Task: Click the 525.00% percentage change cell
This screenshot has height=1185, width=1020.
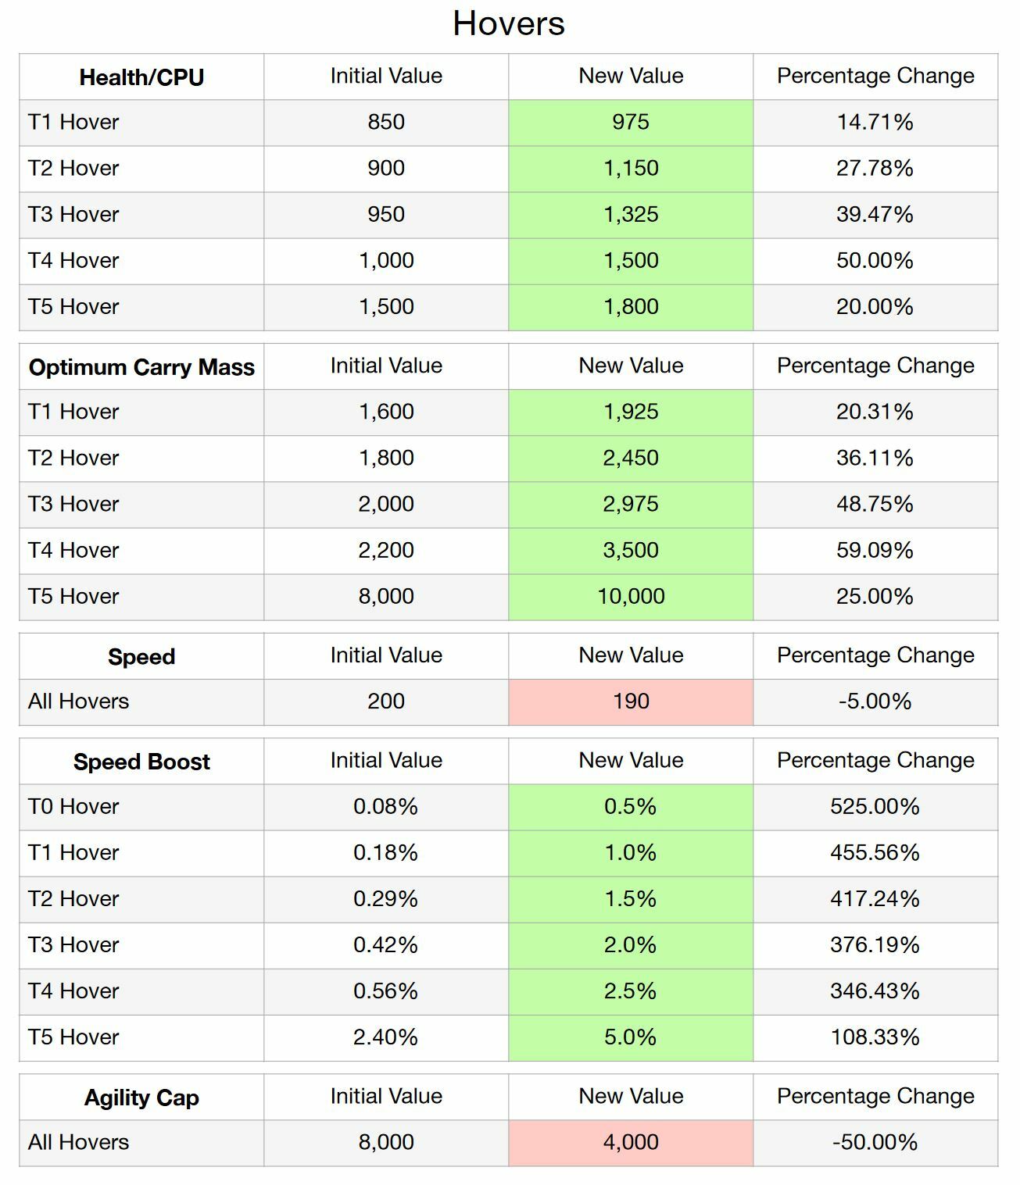Action: 875,807
